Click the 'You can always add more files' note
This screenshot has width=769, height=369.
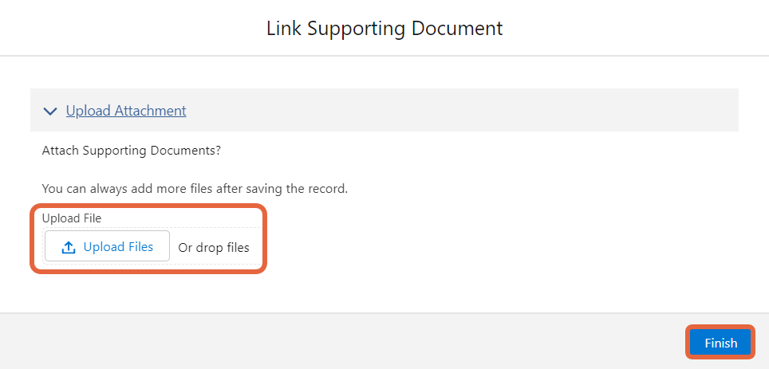coord(195,189)
